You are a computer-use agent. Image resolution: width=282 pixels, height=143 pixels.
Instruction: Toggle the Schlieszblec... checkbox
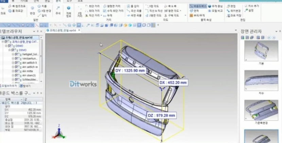point(16,80)
